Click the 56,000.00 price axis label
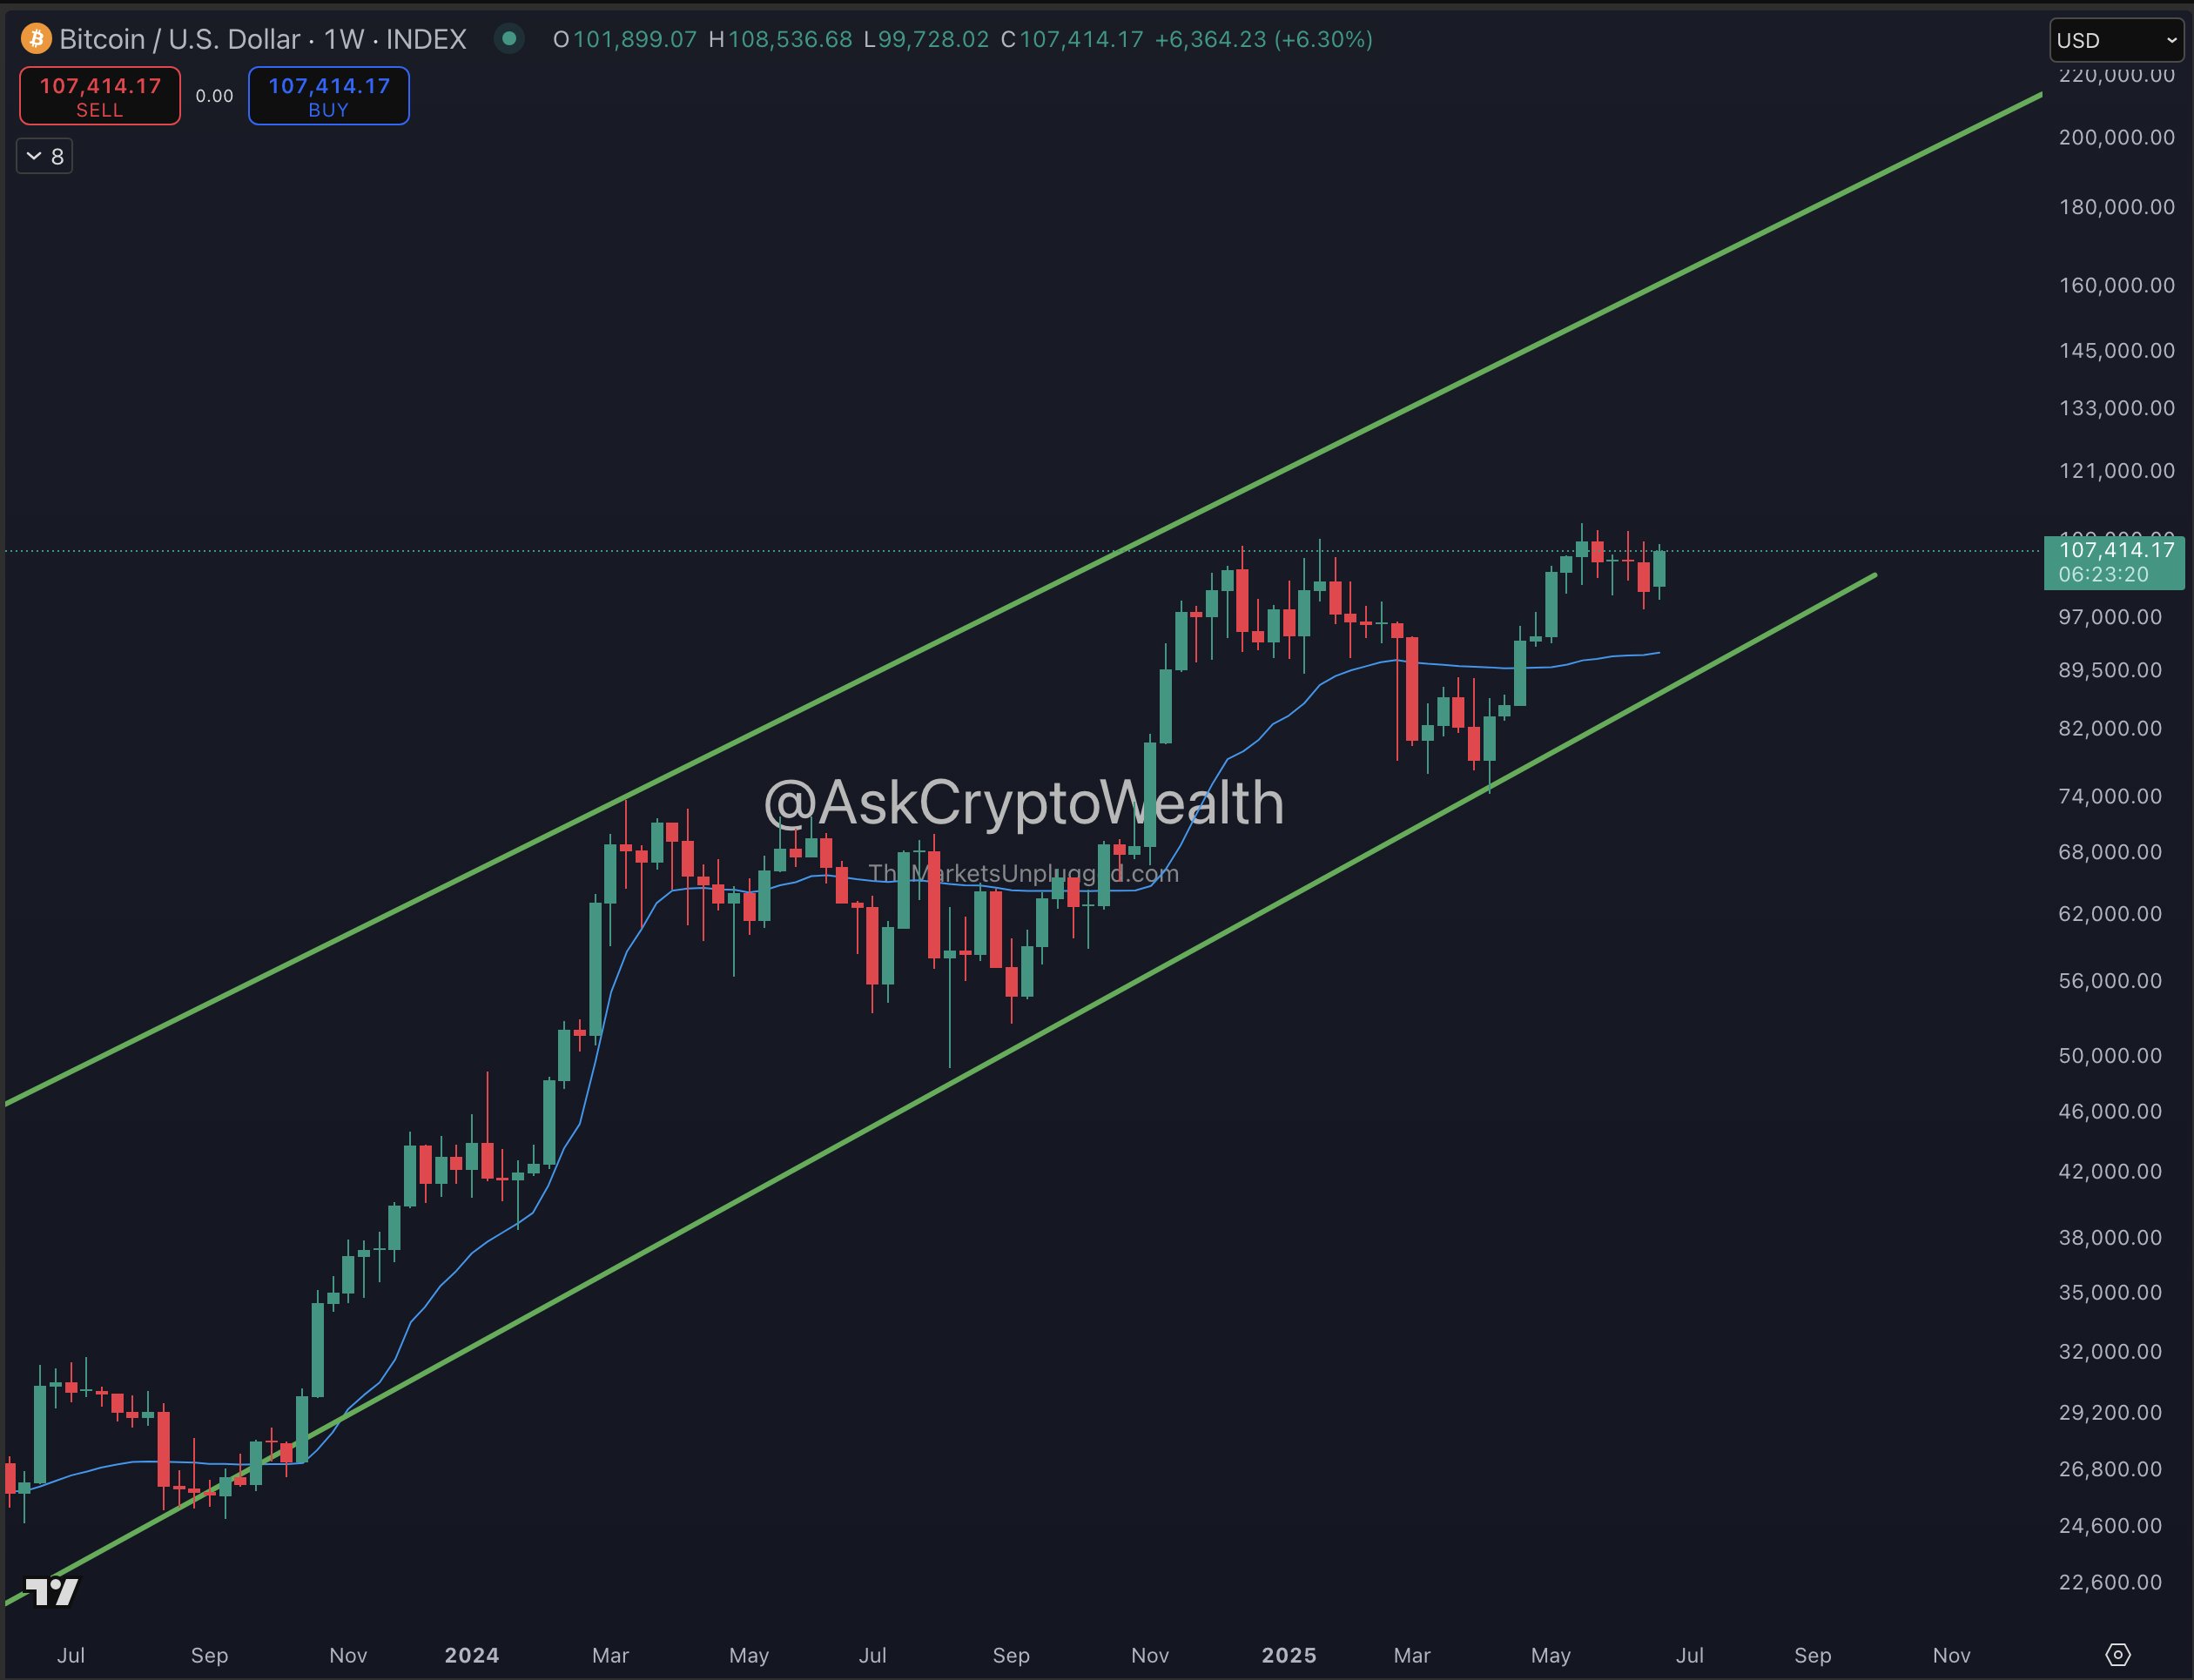 tap(2110, 980)
